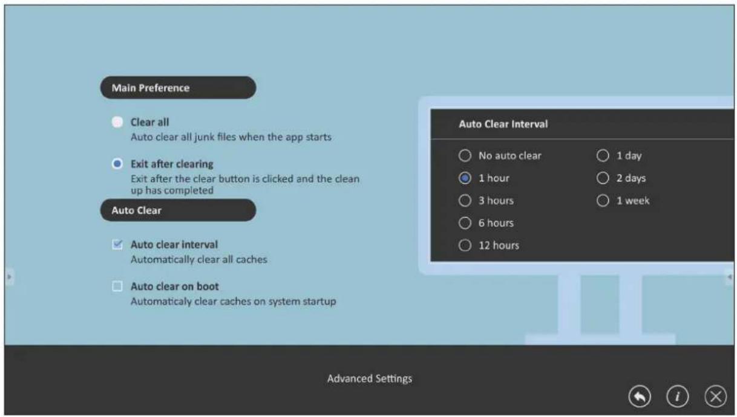
Task: Click 'Automatically clear all caches' description
Action: [199, 260]
